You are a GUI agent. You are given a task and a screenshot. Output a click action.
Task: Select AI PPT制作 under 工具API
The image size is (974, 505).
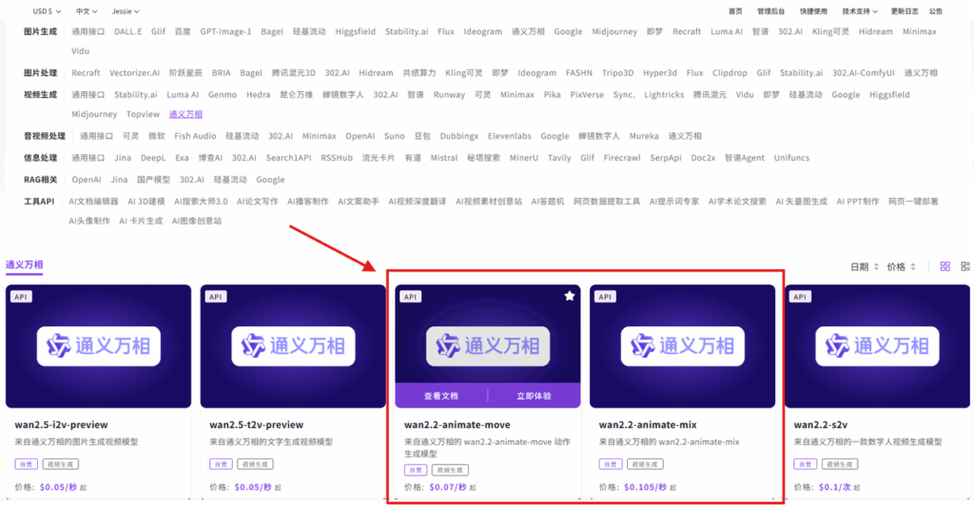857,202
